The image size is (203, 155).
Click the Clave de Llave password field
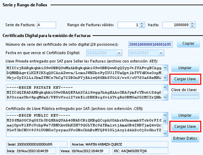tap(185, 96)
